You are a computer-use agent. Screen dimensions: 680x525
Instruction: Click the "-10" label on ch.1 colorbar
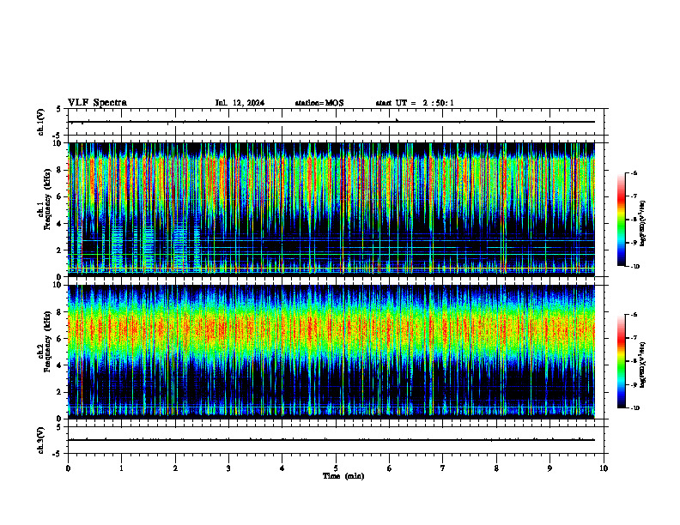(635, 267)
